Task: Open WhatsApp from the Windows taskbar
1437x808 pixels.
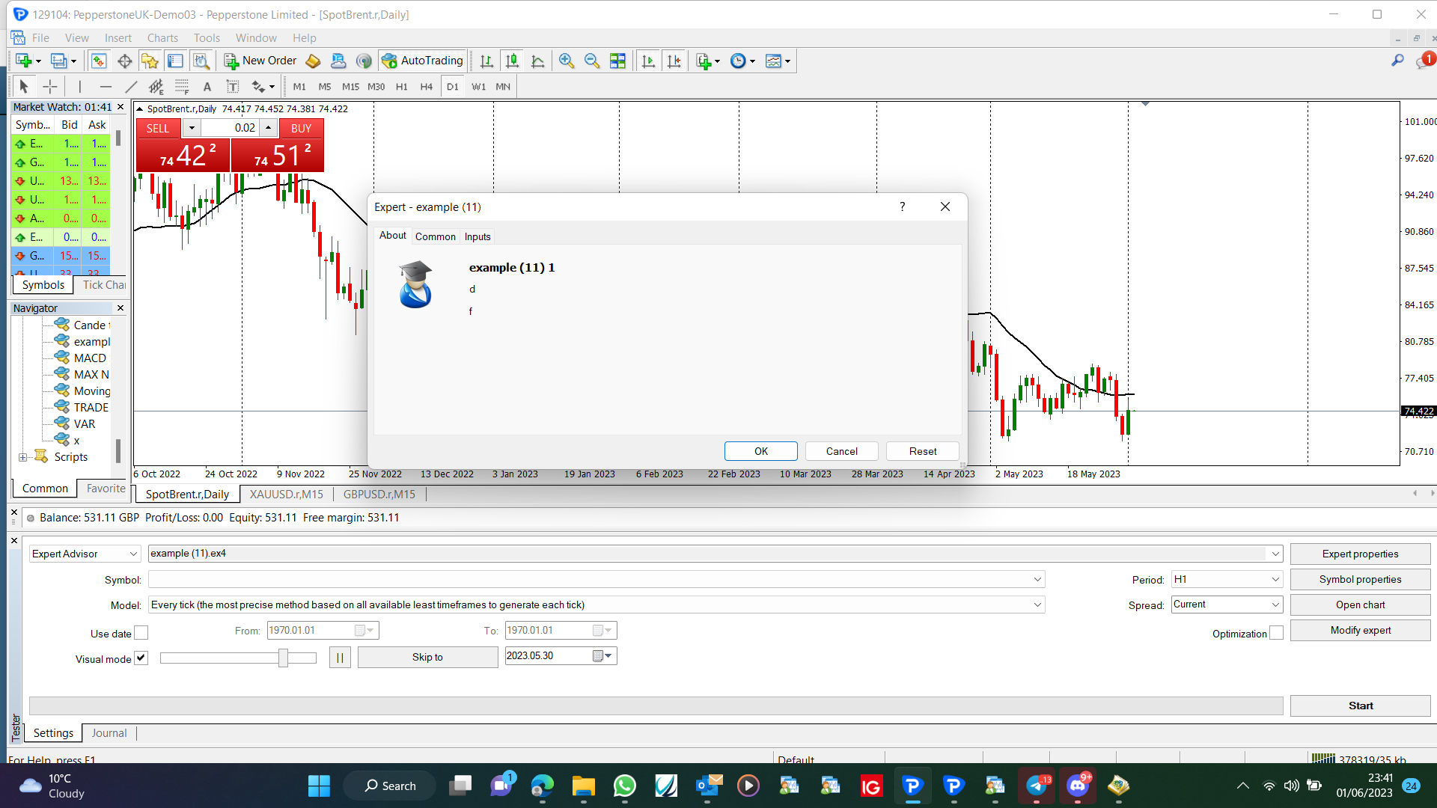Action: click(624, 786)
